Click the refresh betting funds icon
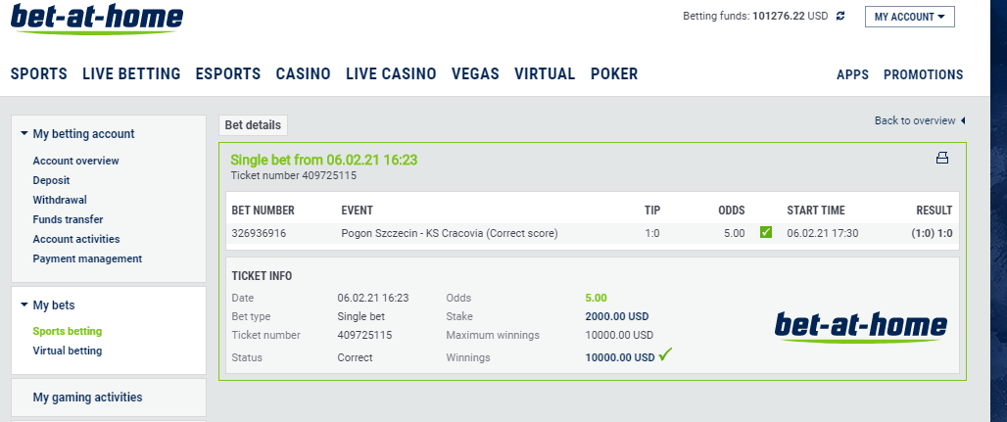This screenshot has height=422, width=1007. click(840, 16)
